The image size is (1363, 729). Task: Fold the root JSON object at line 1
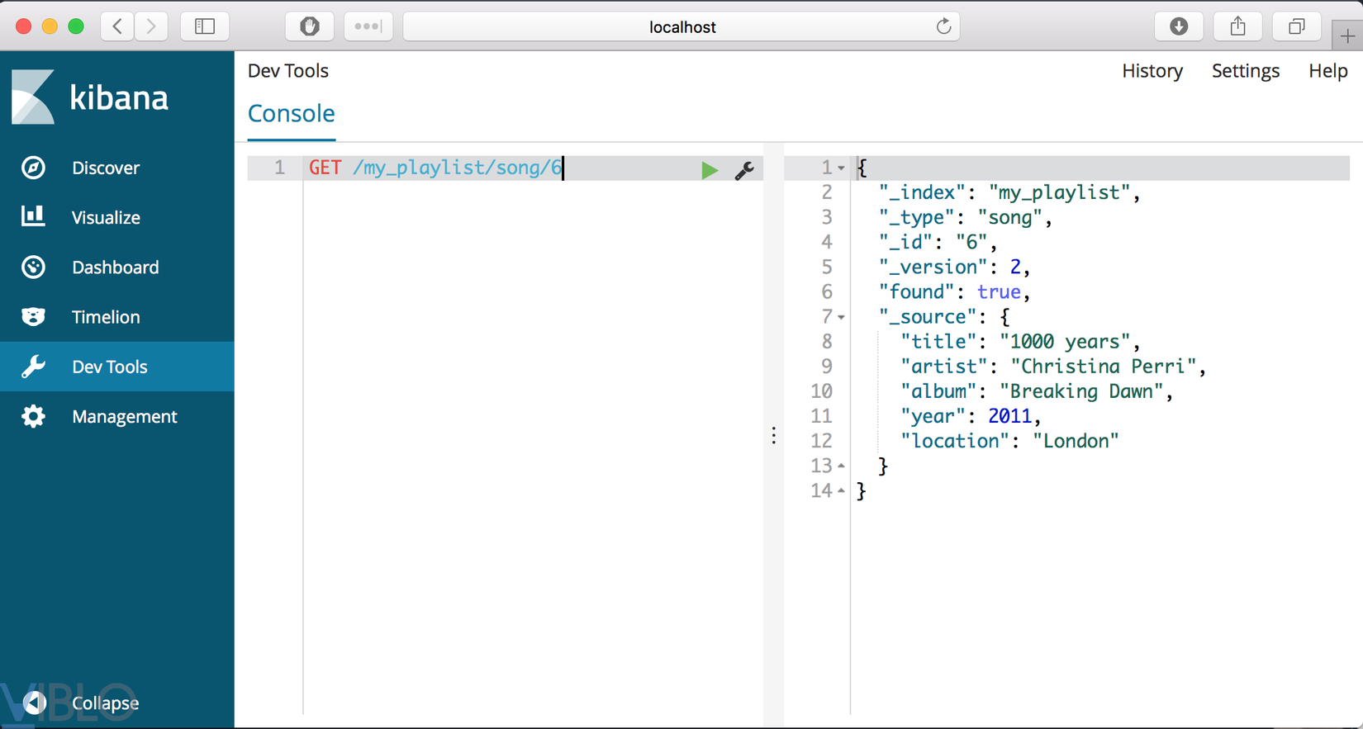[x=841, y=168]
